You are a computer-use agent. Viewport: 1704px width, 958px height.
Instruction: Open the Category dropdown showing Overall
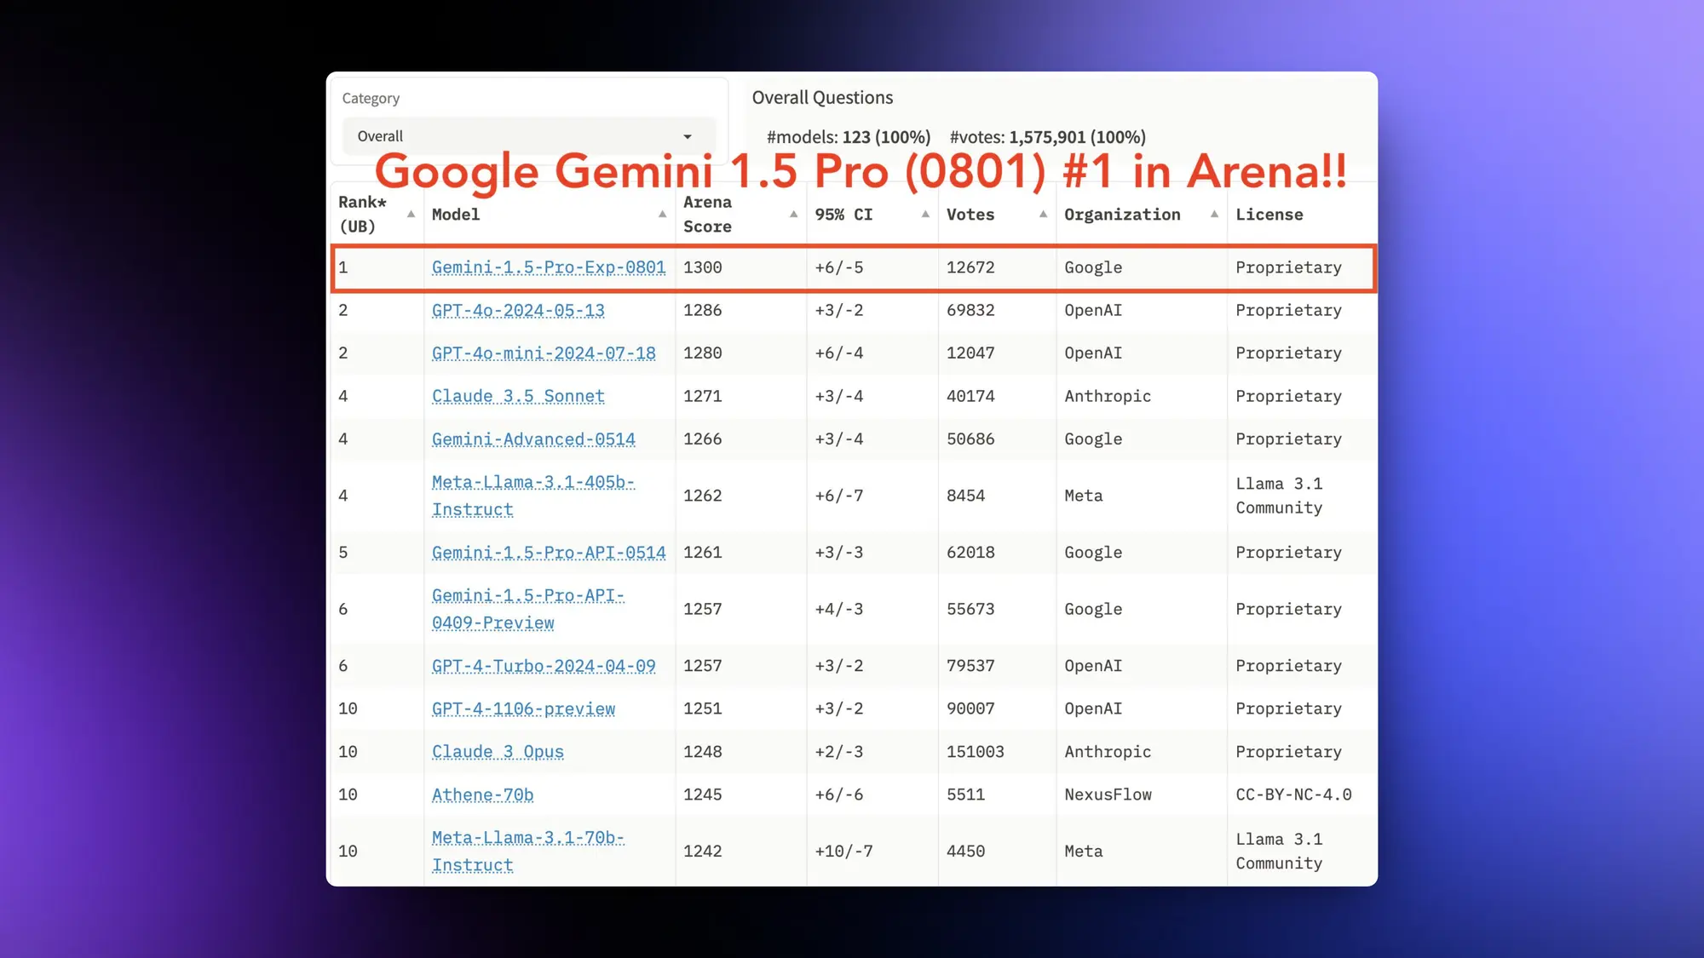tap(528, 136)
